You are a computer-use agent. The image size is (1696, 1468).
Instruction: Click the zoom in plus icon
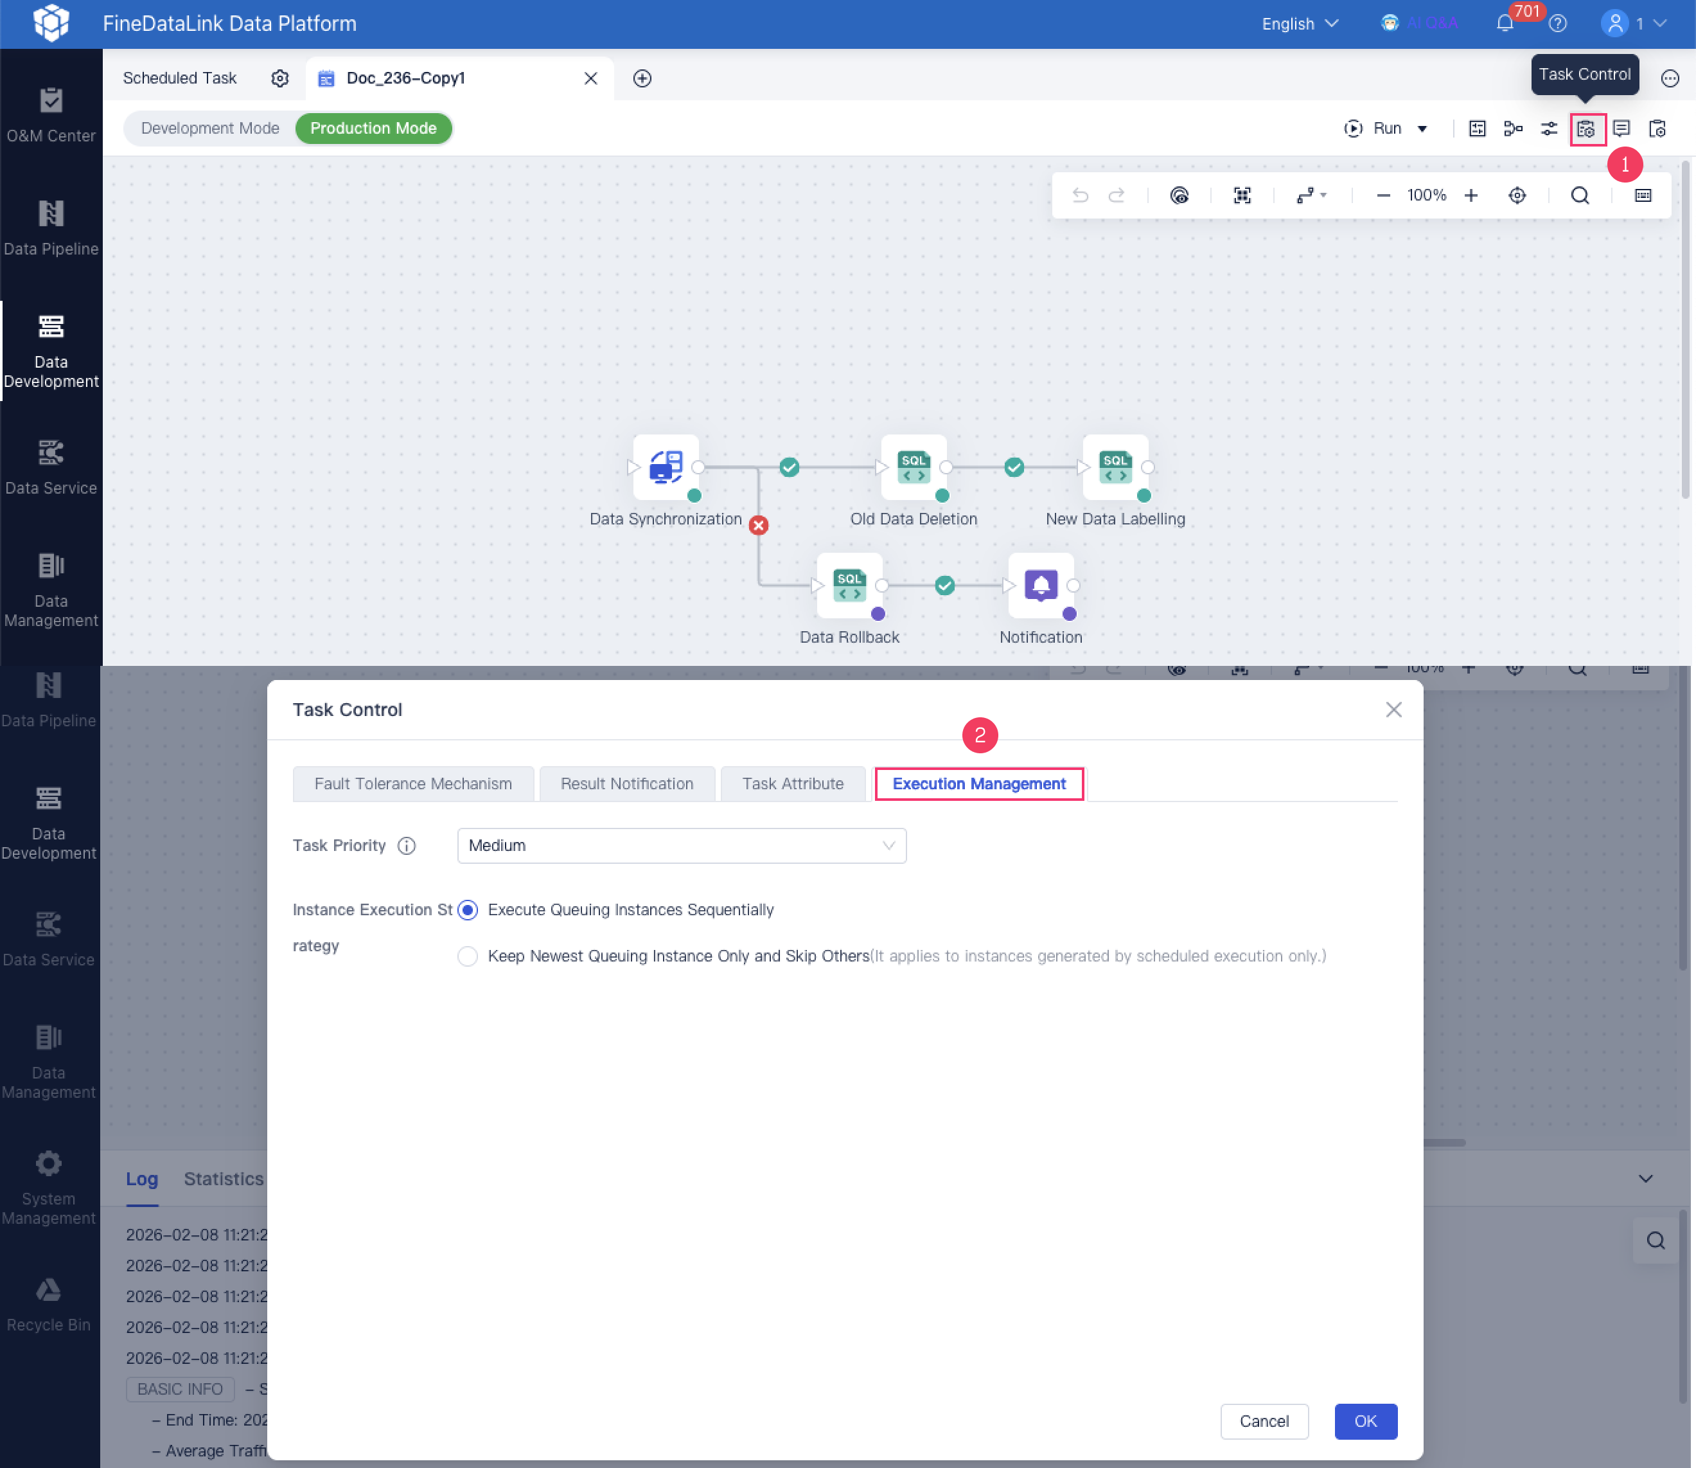1471,195
